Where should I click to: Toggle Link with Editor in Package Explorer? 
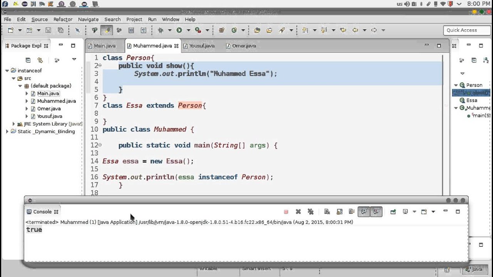[x=40, y=60]
